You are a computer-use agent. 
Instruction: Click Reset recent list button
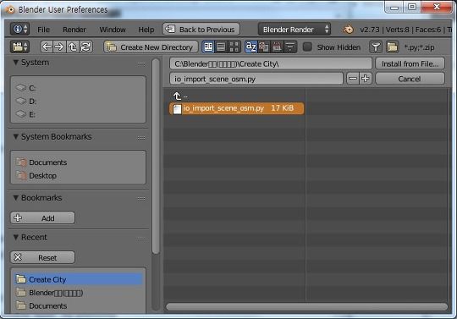point(42,257)
